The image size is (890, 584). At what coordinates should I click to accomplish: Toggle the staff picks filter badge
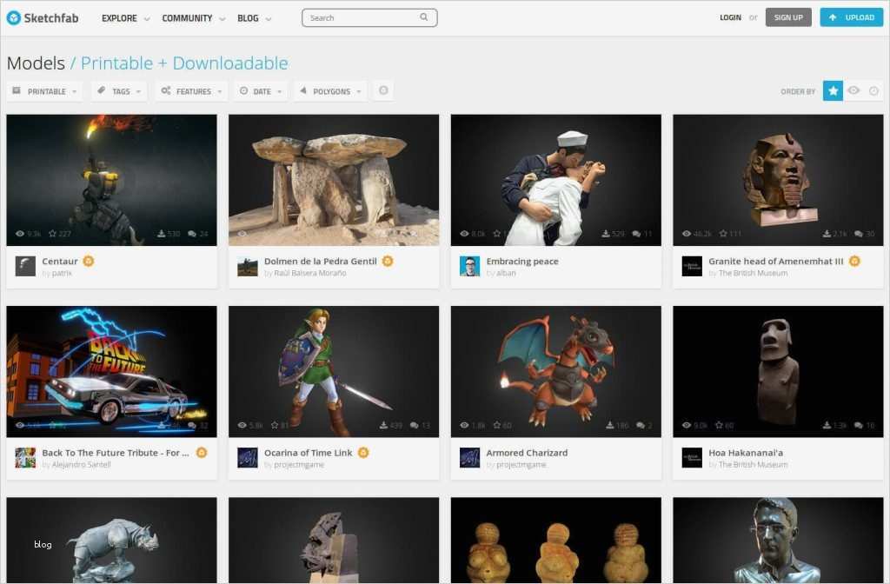tap(383, 90)
